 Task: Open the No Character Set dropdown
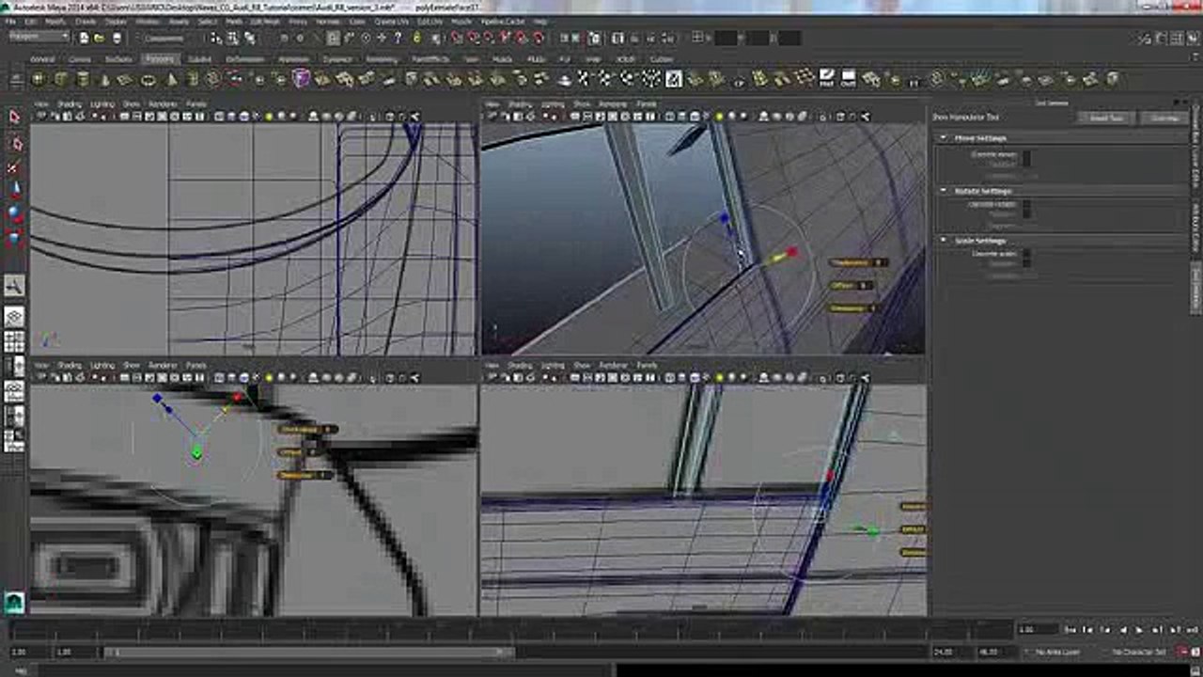click(1139, 652)
